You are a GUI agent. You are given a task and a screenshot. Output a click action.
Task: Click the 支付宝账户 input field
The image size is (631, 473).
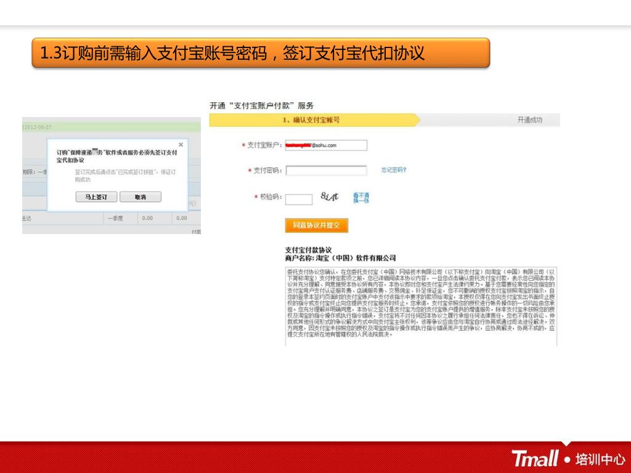pos(326,145)
